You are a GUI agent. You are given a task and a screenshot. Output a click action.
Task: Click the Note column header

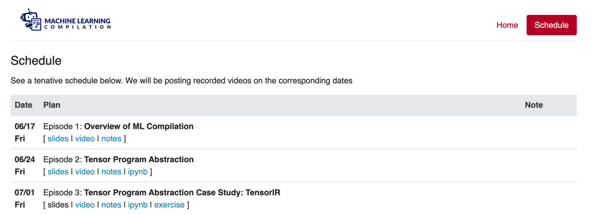tap(534, 105)
